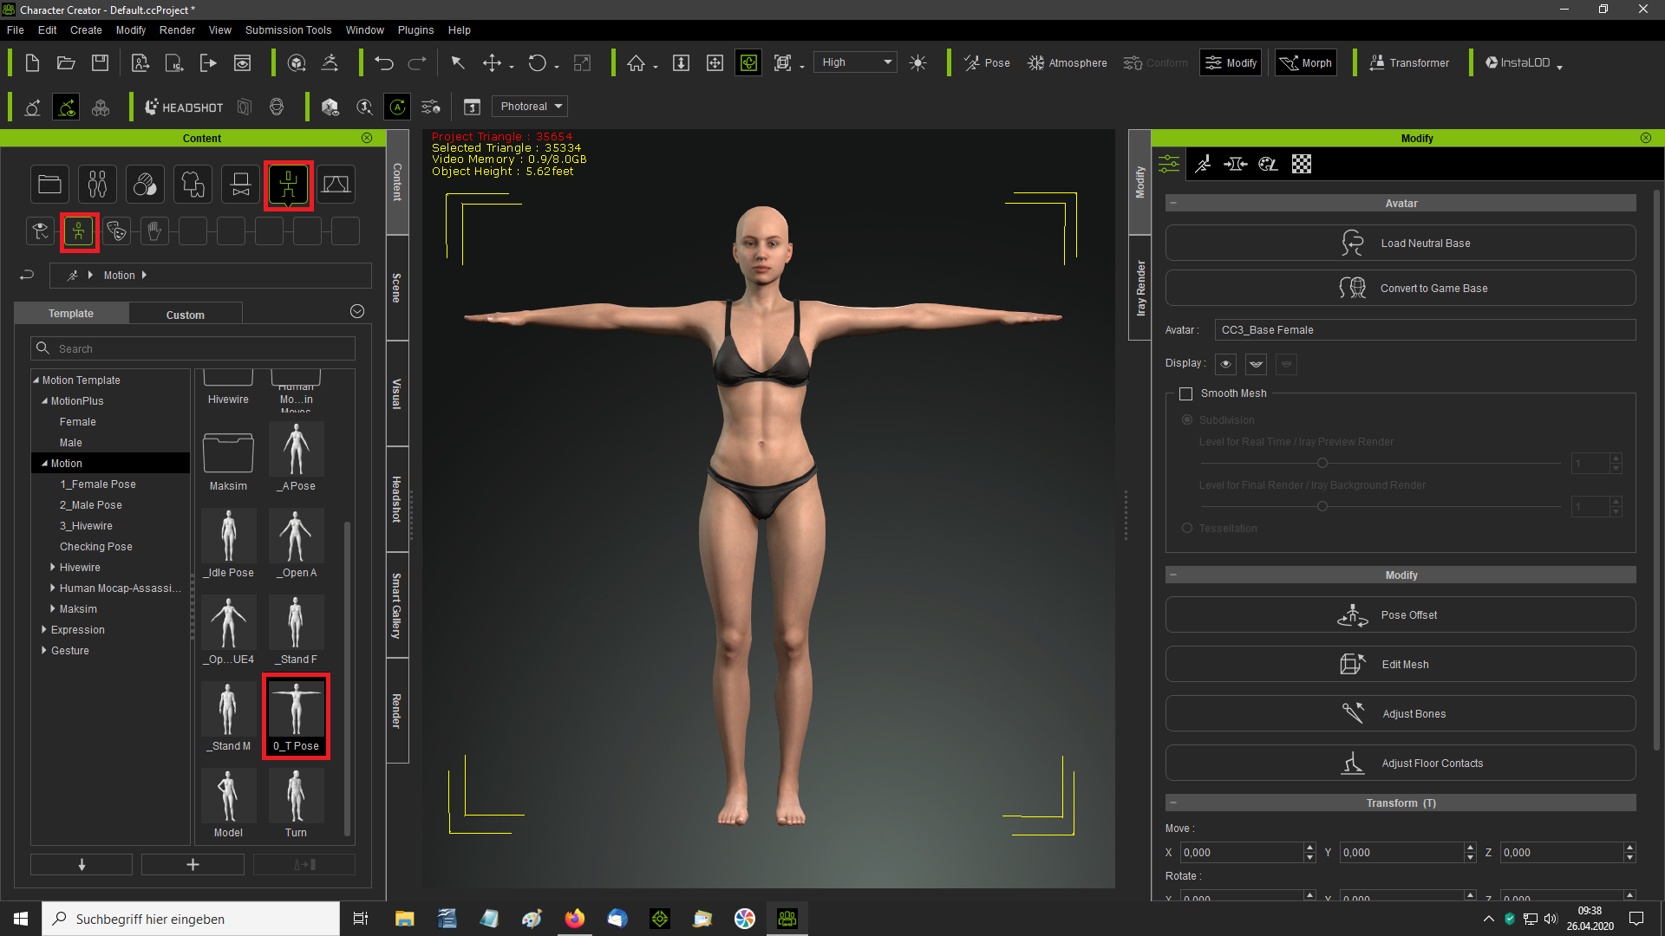Image resolution: width=1665 pixels, height=936 pixels.
Task: Click the Redo arrow icon
Action: click(x=417, y=62)
